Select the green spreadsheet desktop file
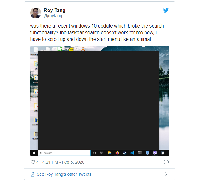This screenshot has height=182, width=197. click(59, 49)
